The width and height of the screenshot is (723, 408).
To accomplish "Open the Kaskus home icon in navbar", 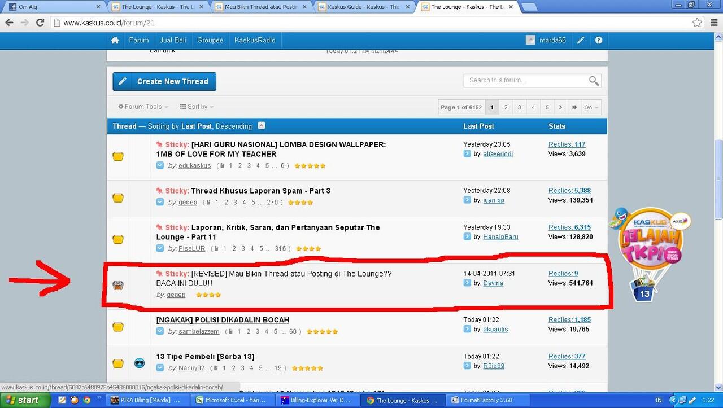I will pyautogui.click(x=115, y=40).
